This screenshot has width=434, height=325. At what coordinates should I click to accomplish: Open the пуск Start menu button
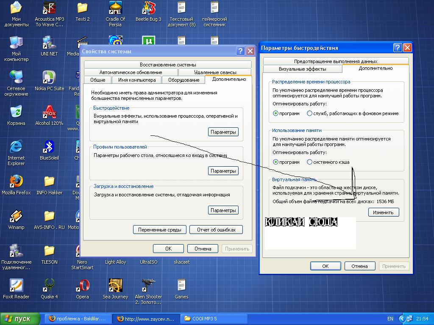(x=20, y=319)
